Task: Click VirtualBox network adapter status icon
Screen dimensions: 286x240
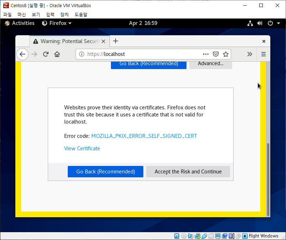Action: 197,236
